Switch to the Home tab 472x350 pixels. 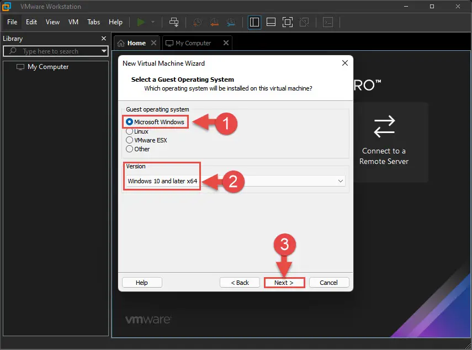[136, 44]
